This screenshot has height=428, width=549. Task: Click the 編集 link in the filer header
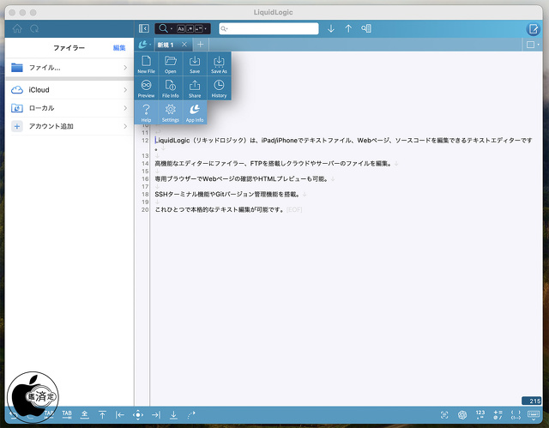click(x=119, y=48)
